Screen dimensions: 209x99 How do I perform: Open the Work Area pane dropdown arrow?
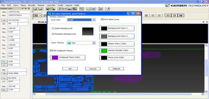[x=204, y=22]
